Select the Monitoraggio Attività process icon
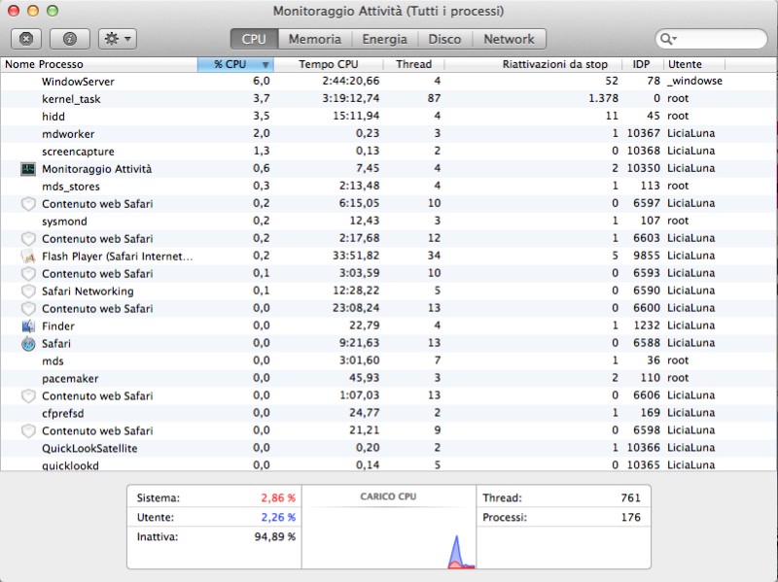Viewport: 778px width, 582px height. 28,168
